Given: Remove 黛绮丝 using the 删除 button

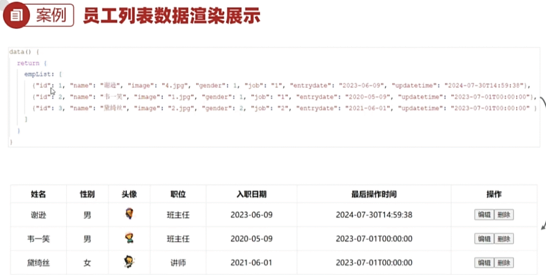Looking at the screenshot, I should pos(504,263).
